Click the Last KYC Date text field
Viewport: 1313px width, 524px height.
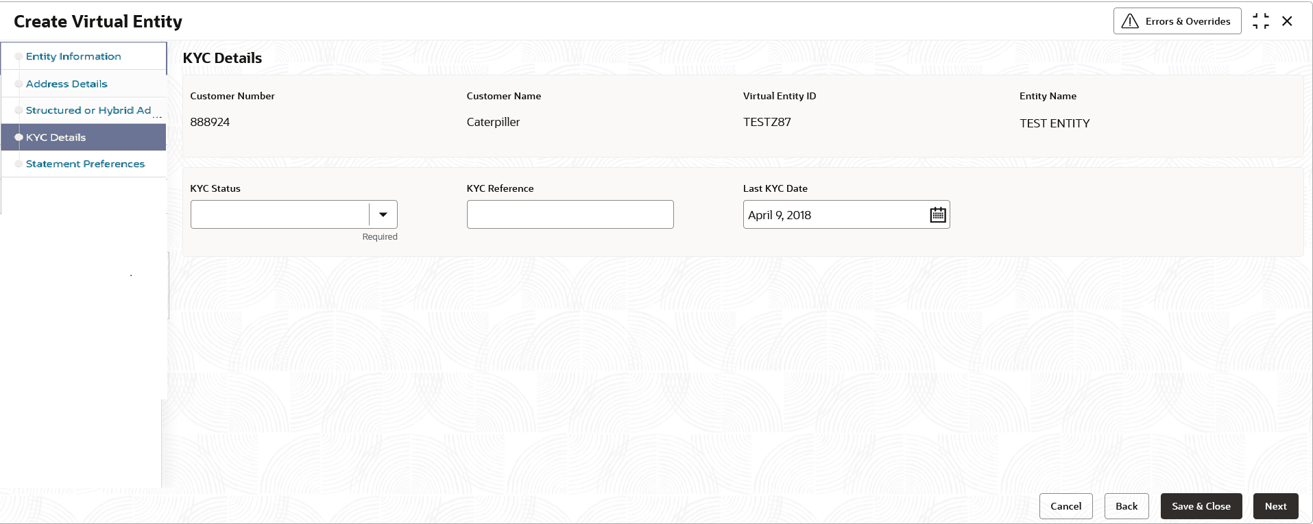834,215
